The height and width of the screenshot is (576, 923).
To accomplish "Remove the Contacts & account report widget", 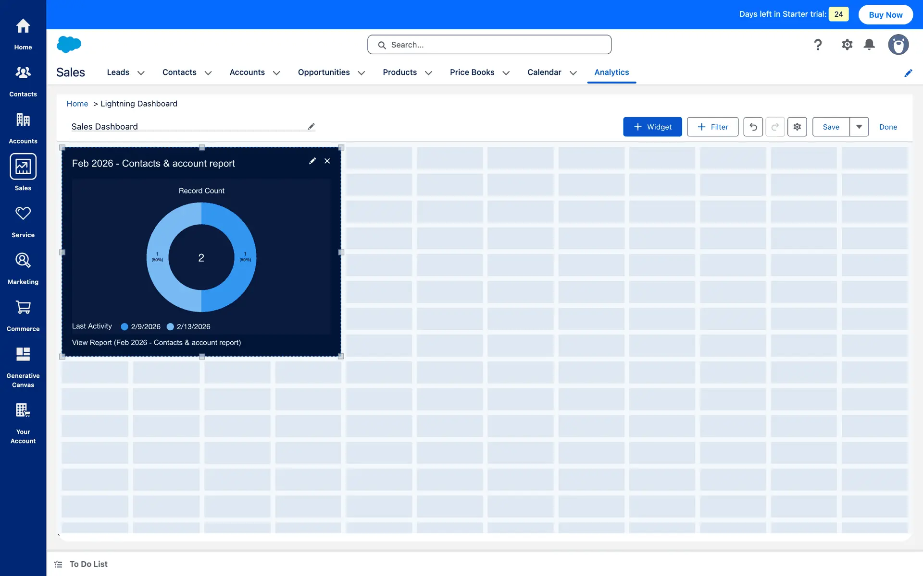I will 327,161.
